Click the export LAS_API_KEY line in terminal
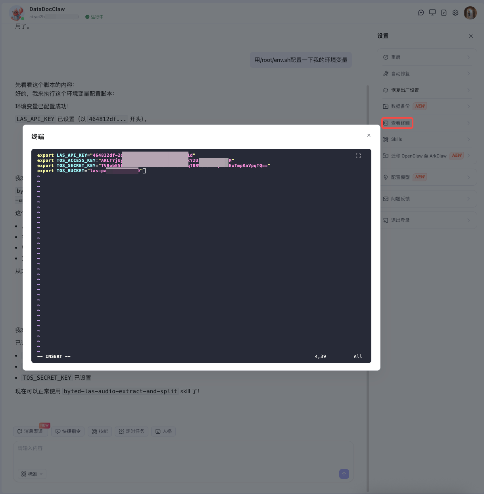 tap(116, 155)
